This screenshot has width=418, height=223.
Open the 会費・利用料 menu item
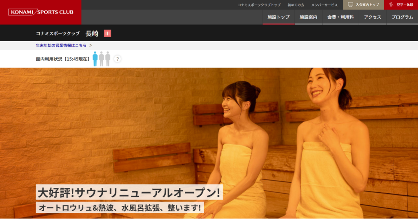point(340,17)
